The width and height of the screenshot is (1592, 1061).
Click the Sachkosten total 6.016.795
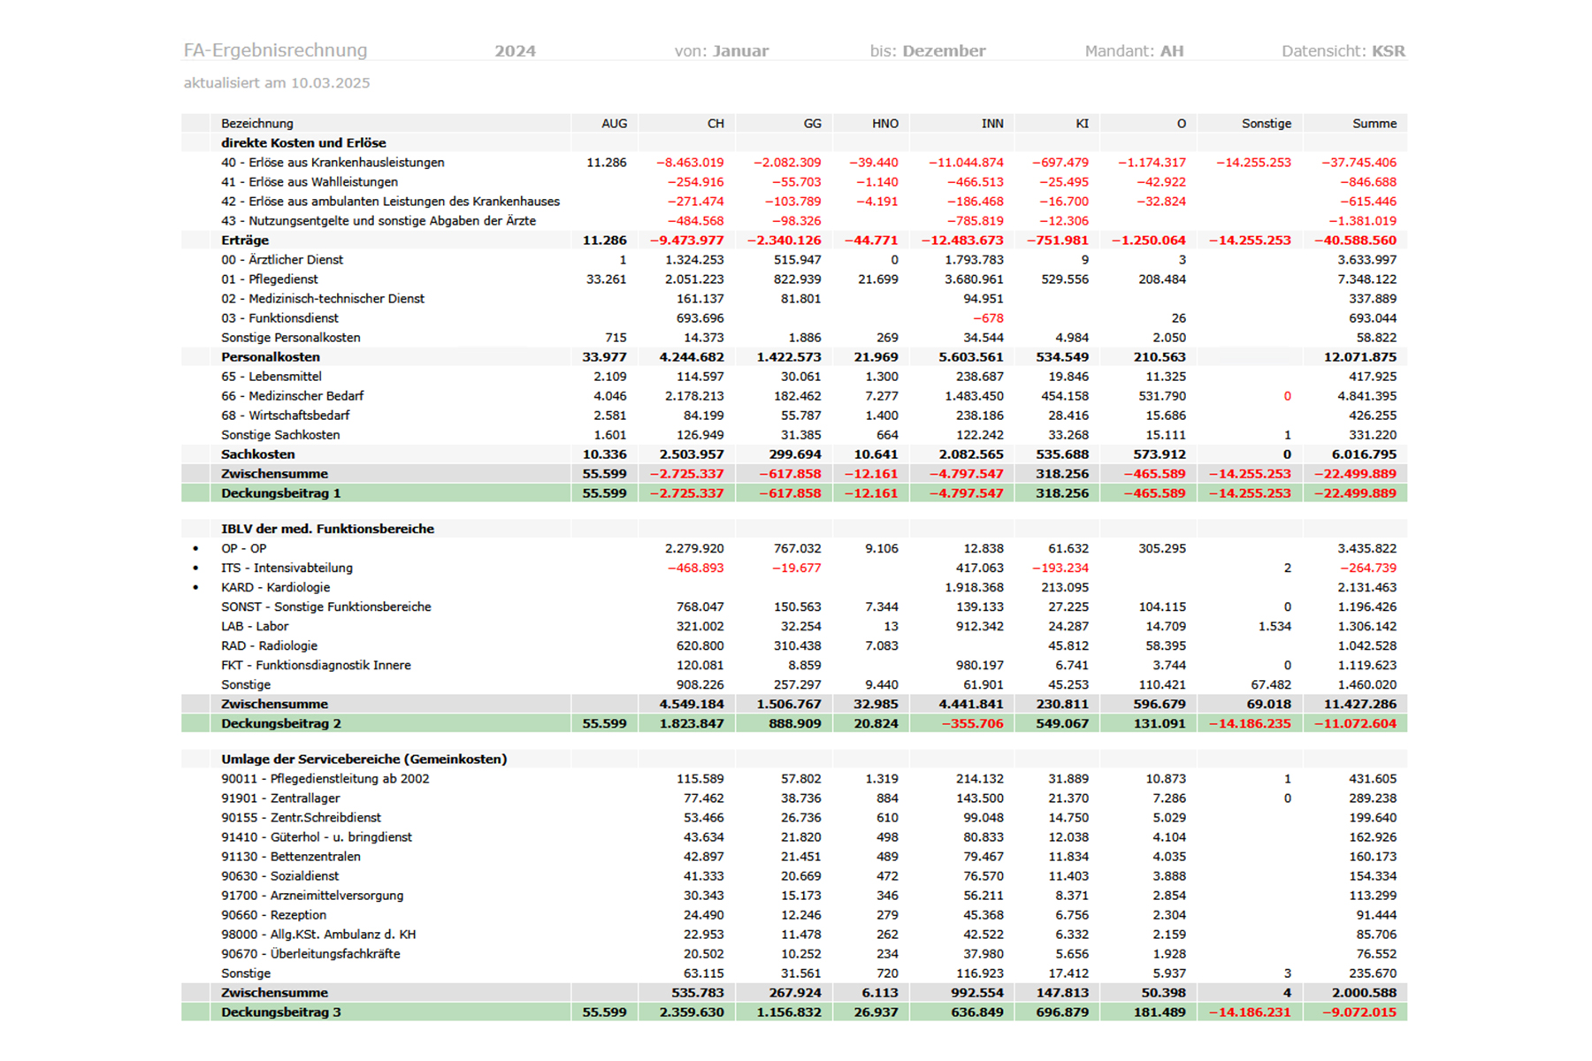[x=1365, y=454]
